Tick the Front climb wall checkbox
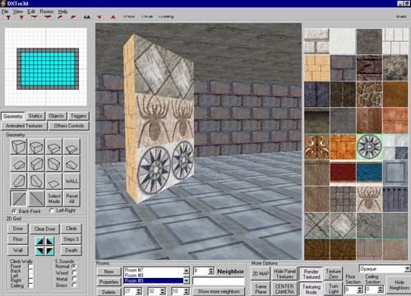Viewport: 411px width, 296px height. [x=30, y=266]
